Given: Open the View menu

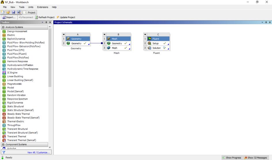Looking at the screenshot, I should click(x=13, y=7).
